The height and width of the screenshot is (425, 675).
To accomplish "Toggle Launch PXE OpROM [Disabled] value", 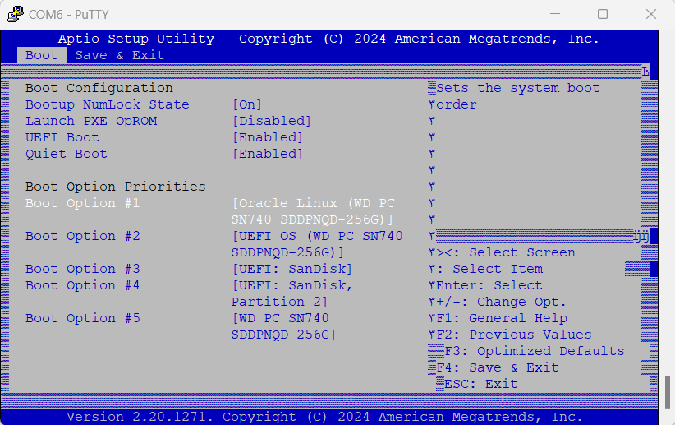I will 272,121.
